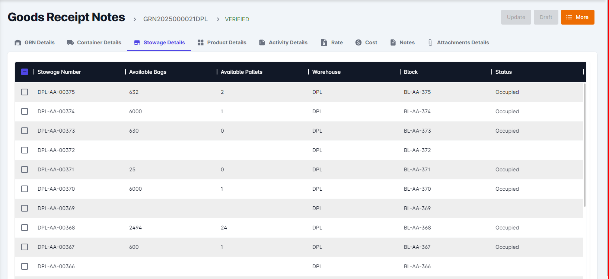This screenshot has width=609, height=279.
Task: Switch to the Stowage Details tab
Action: tap(159, 42)
